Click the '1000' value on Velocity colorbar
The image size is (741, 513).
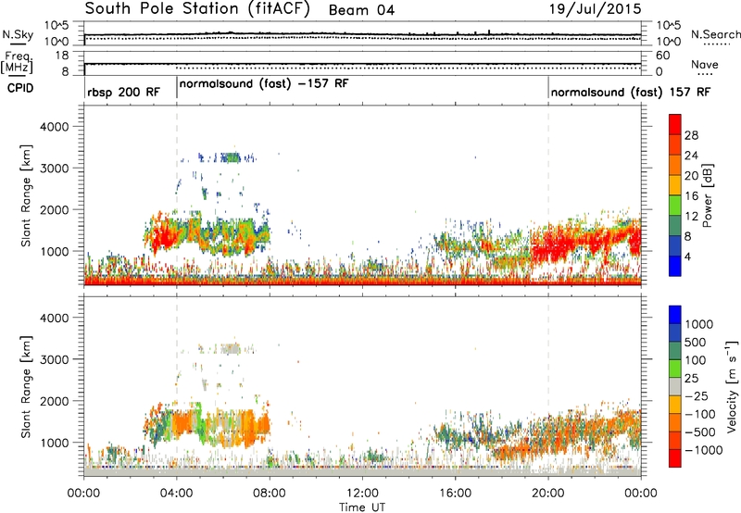[x=699, y=324]
